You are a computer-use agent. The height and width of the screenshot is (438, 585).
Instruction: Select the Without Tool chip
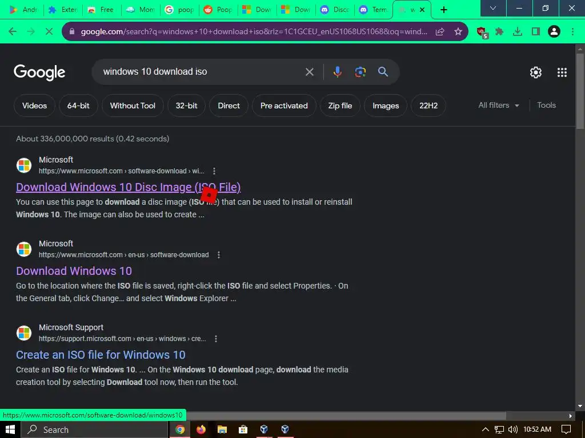coord(133,106)
